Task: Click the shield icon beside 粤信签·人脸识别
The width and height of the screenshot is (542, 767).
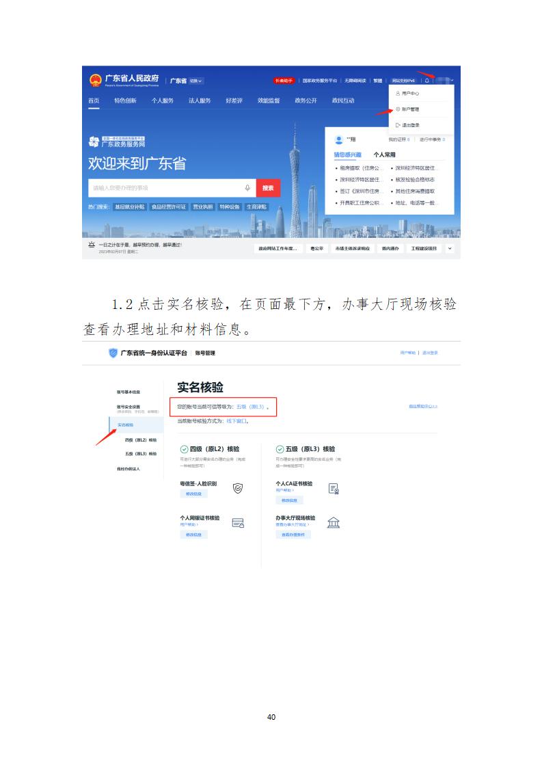Action: coord(238,488)
